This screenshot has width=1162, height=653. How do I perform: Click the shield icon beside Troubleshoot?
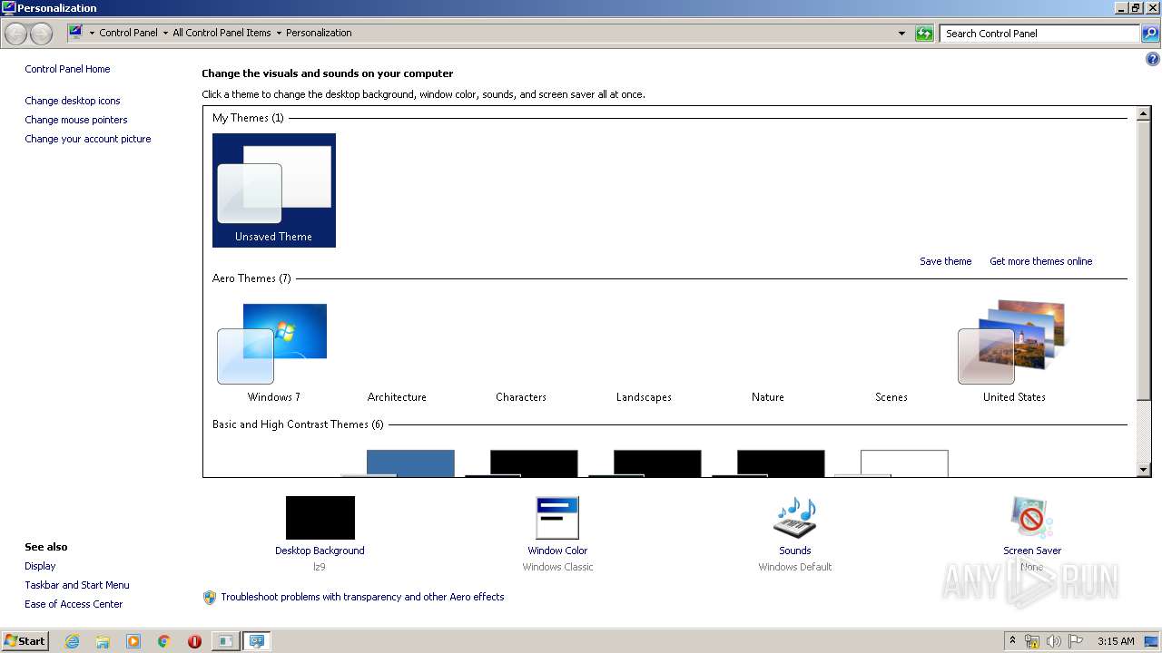coord(210,597)
